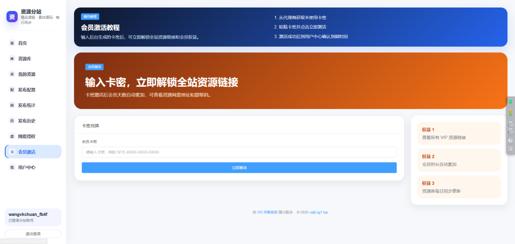Open 我的资源 page
This screenshot has width=515, height=244.
point(33,74)
